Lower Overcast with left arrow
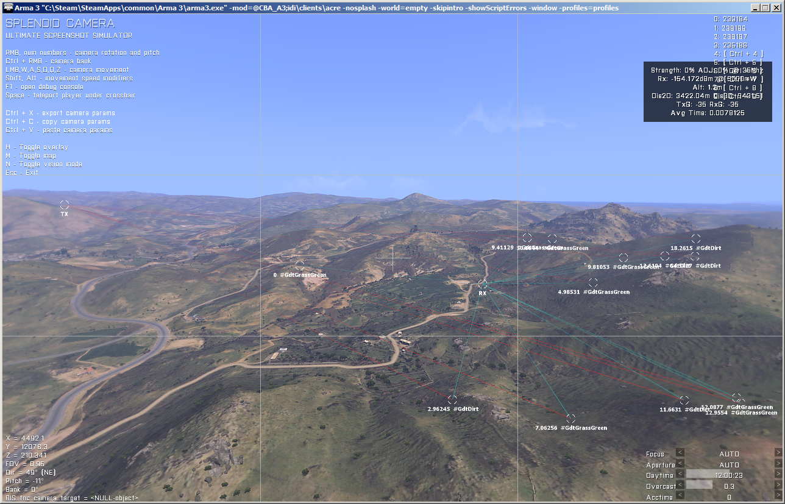This screenshot has width=785, height=504. (680, 485)
